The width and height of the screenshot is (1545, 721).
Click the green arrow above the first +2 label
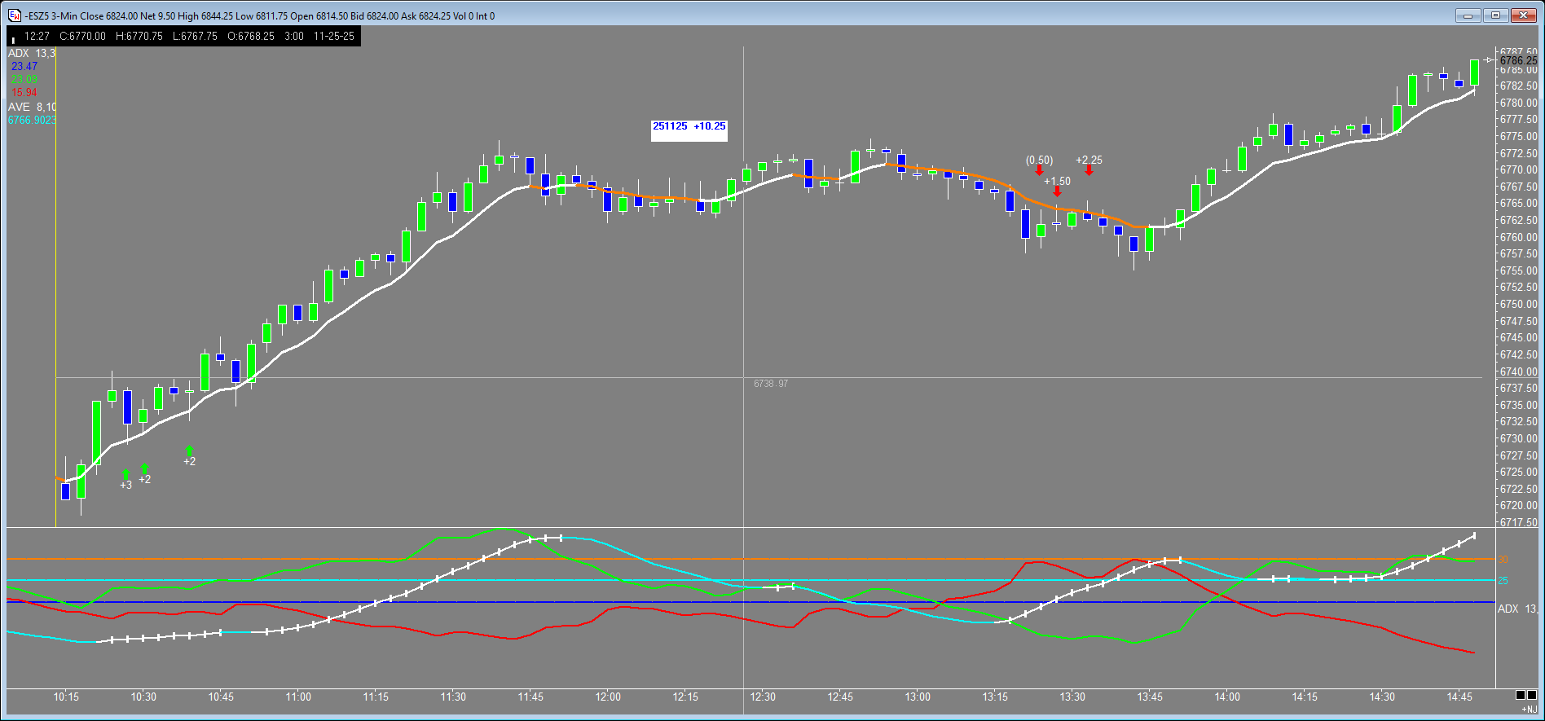coord(144,468)
